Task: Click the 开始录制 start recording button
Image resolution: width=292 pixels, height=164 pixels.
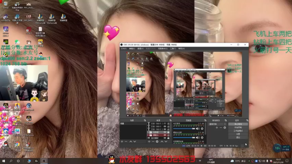Action: tap(238, 127)
